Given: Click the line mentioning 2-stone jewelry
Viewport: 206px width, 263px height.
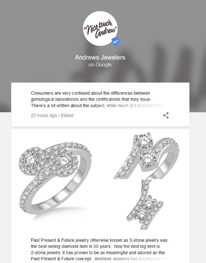Looking at the screenshot, I should 98,253.
